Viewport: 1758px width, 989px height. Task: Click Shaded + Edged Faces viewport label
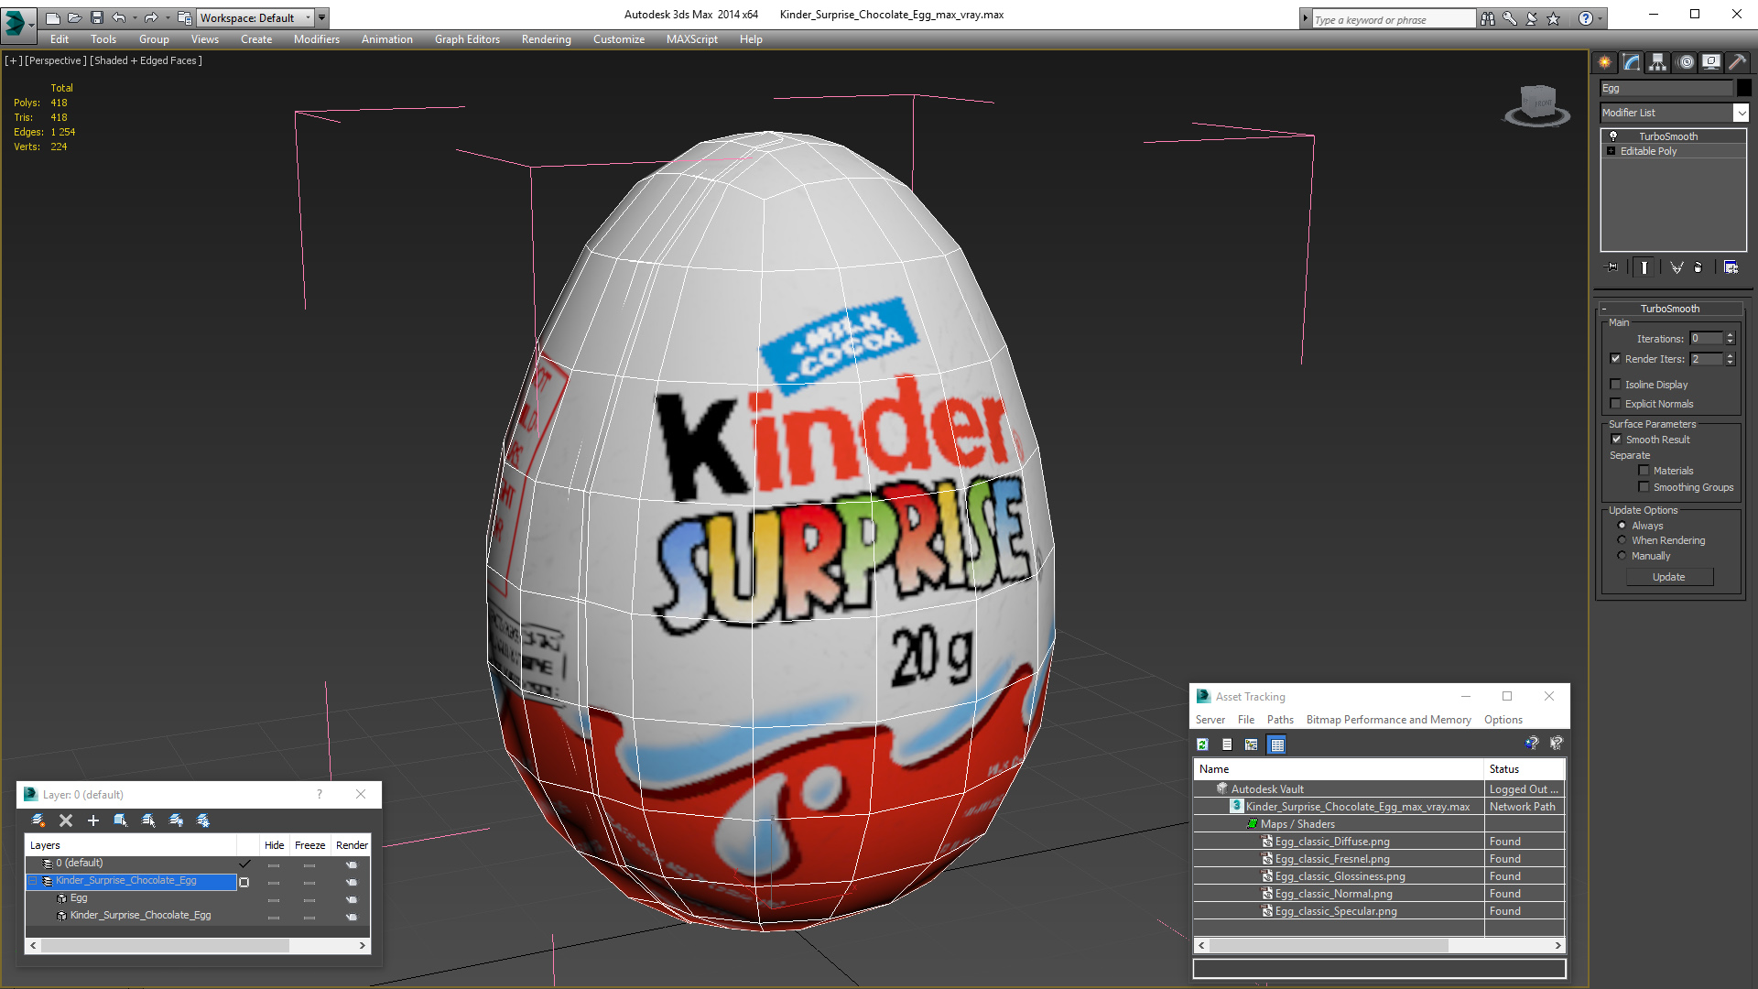click(x=146, y=60)
